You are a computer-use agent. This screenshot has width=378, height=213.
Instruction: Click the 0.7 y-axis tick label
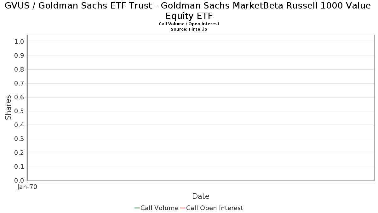[19, 84]
